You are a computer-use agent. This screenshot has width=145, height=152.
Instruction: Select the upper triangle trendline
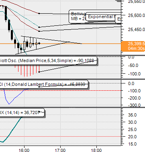pos(51,40)
